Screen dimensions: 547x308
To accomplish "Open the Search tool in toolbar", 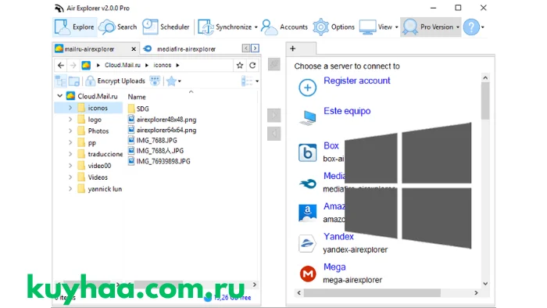I will pos(118,27).
